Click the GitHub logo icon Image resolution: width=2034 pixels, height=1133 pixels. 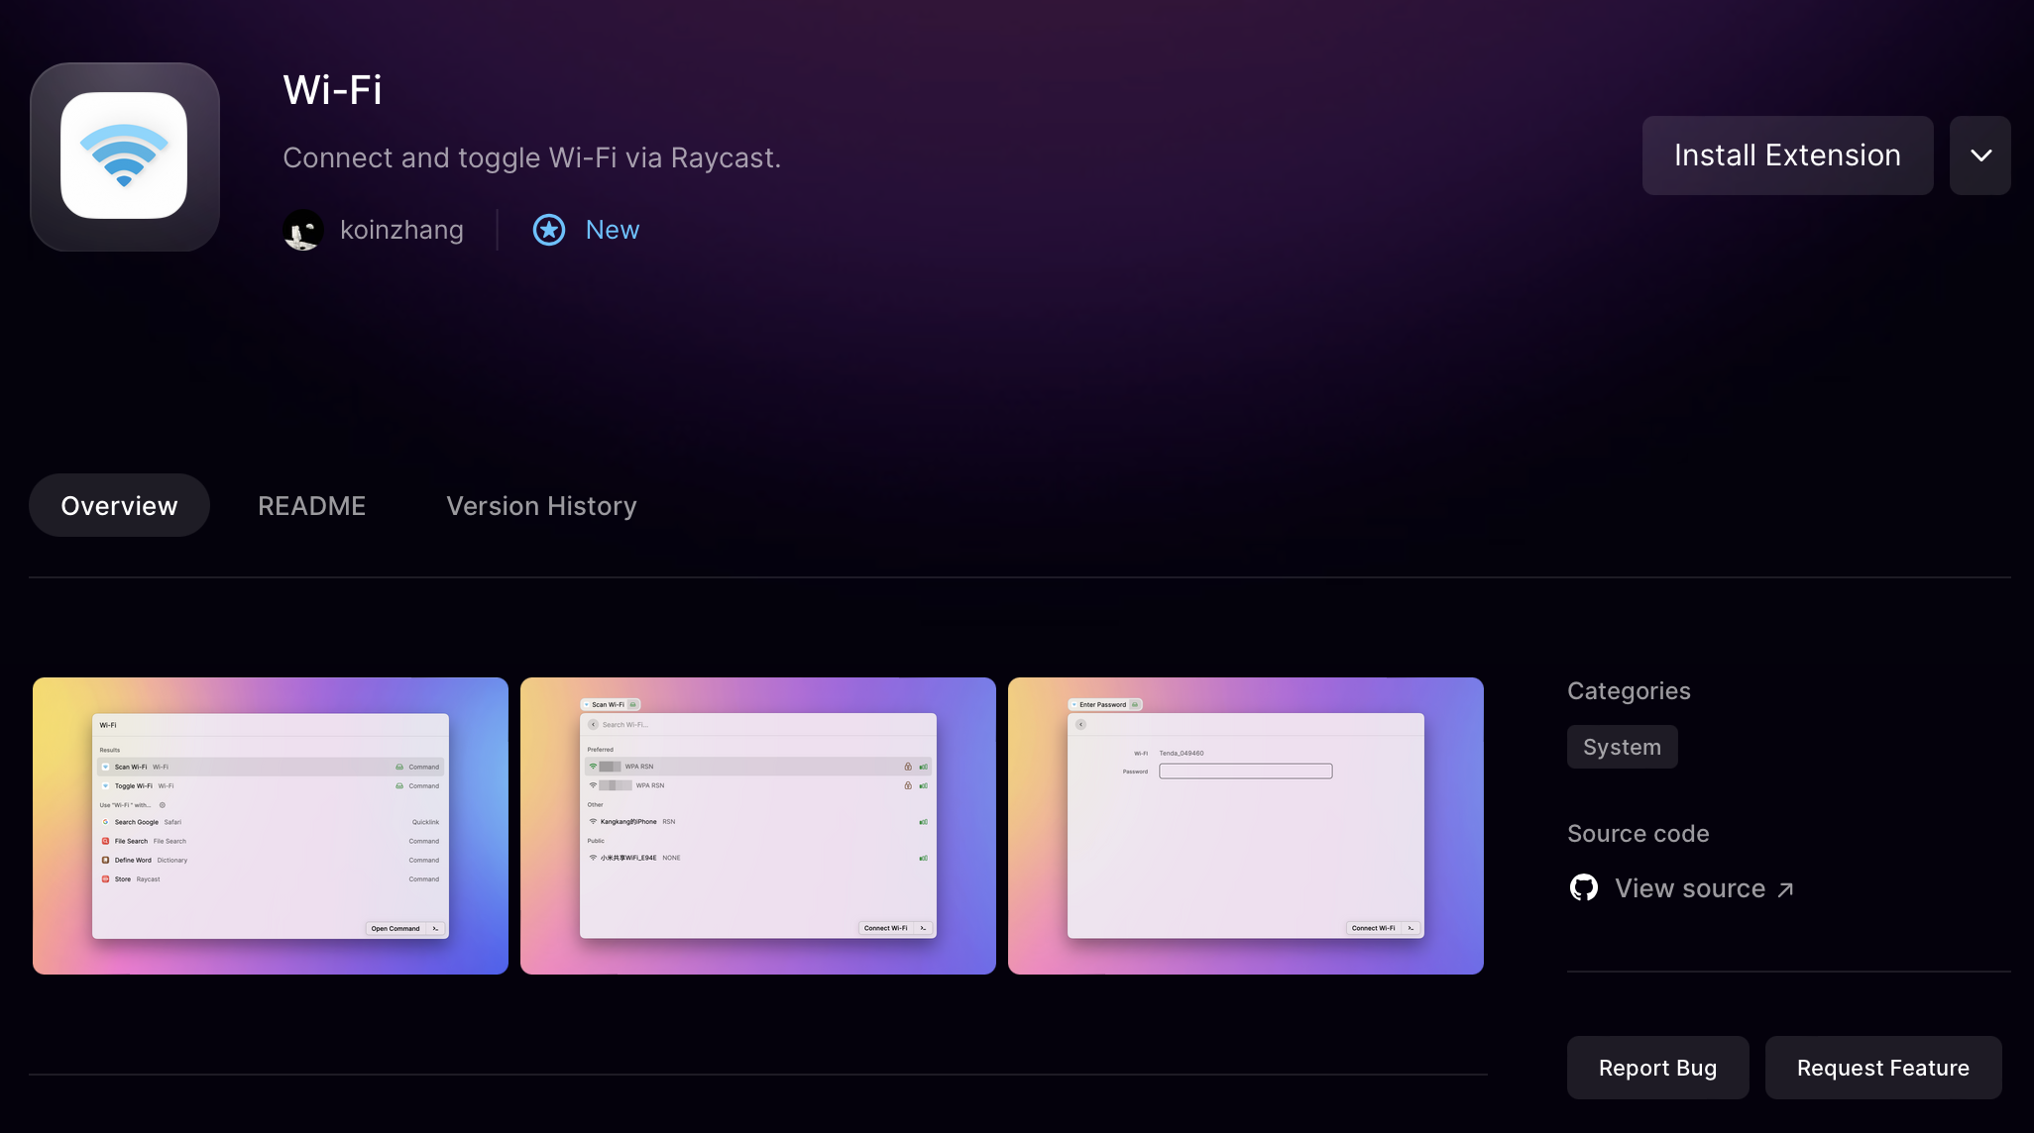[x=1584, y=887]
